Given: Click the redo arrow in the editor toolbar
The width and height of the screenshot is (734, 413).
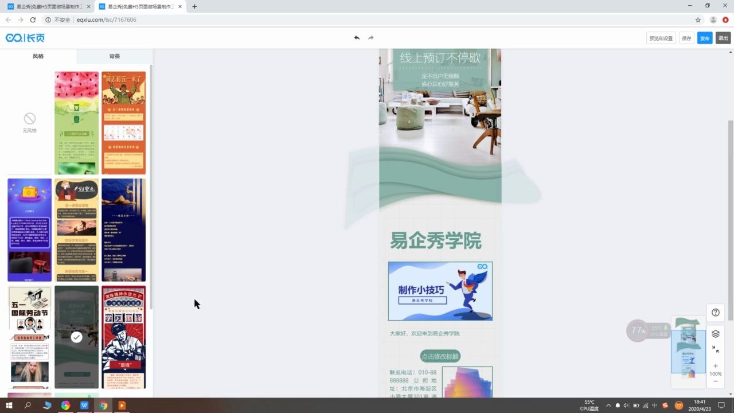Looking at the screenshot, I should [x=370, y=38].
